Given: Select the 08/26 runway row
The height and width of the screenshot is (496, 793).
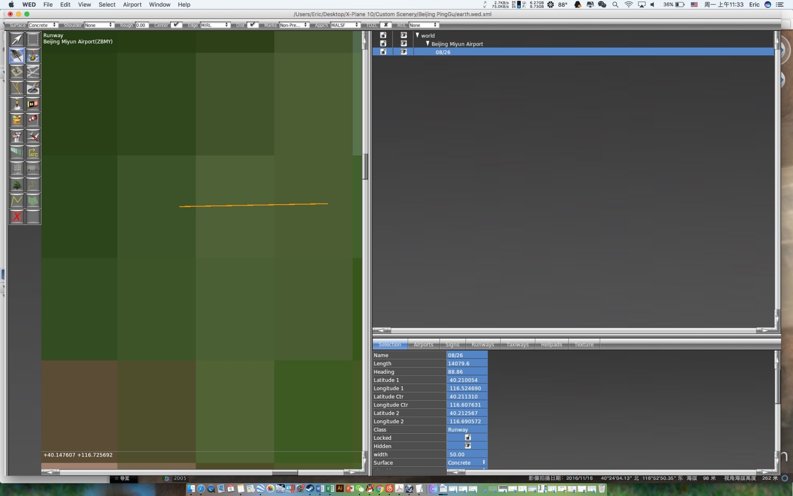Looking at the screenshot, I should point(573,52).
